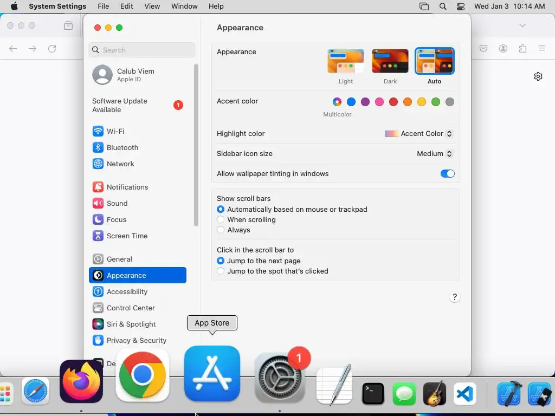Toggle Allow wallpaper tinting in windows
Viewport: 555px width, 416px height.
pos(447,174)
